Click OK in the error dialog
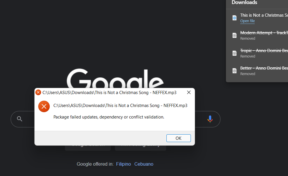This screenshot has height=176, width=288. 178,138
